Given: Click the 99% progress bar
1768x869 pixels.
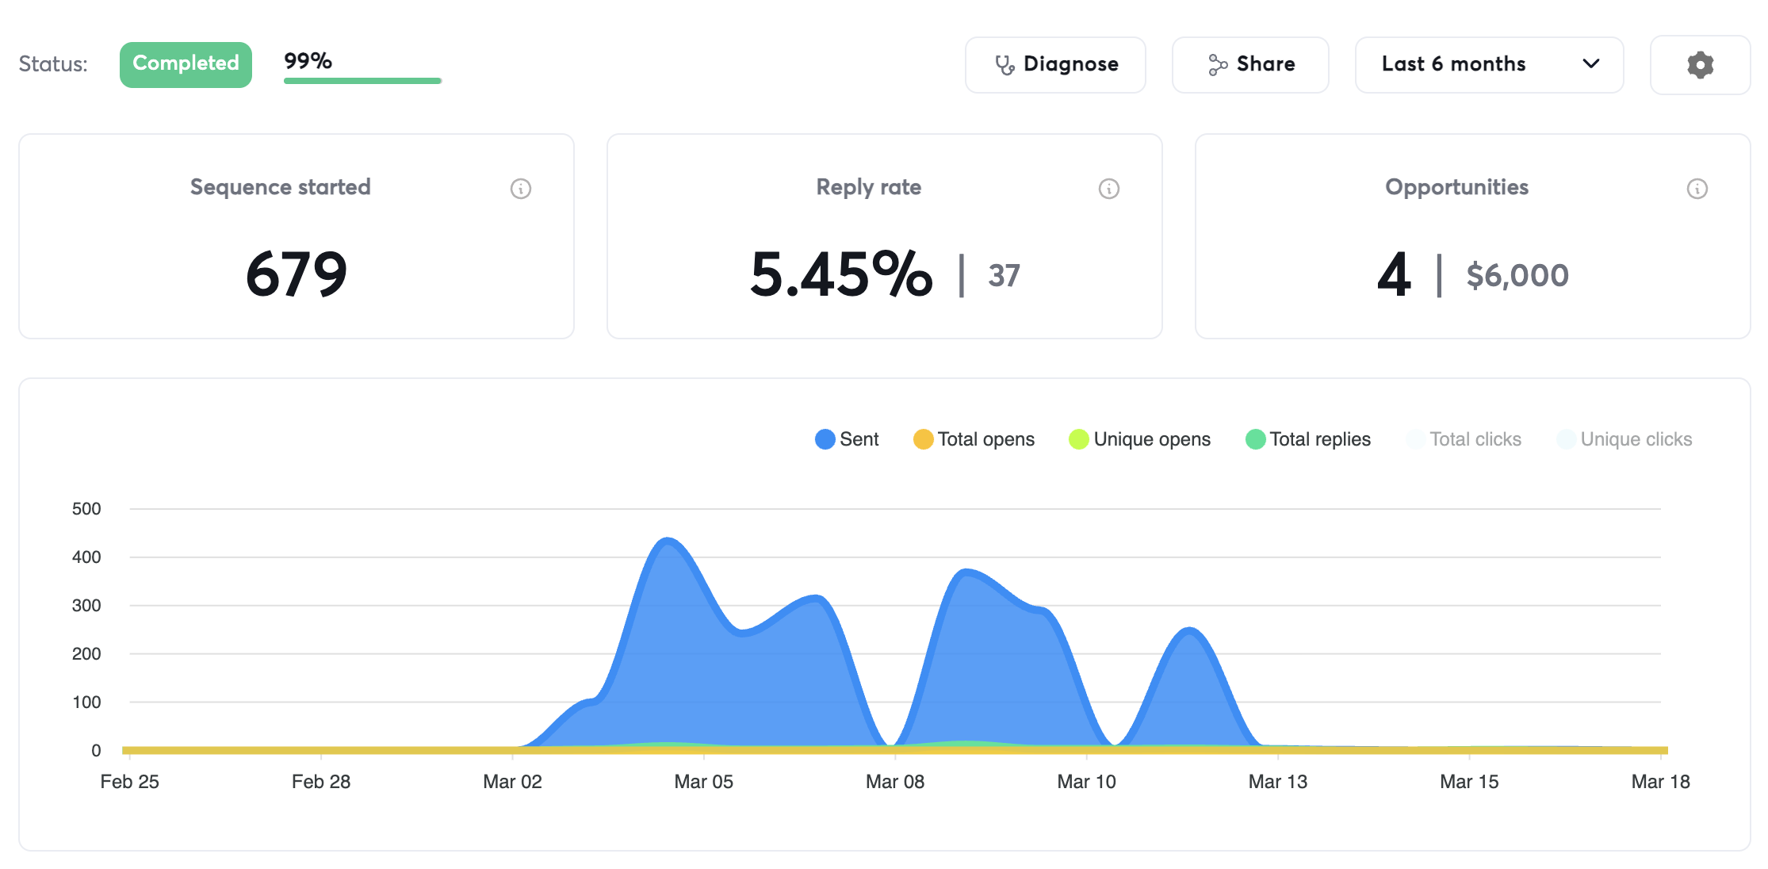Looking at the screenshot, I should click(362, 81).
